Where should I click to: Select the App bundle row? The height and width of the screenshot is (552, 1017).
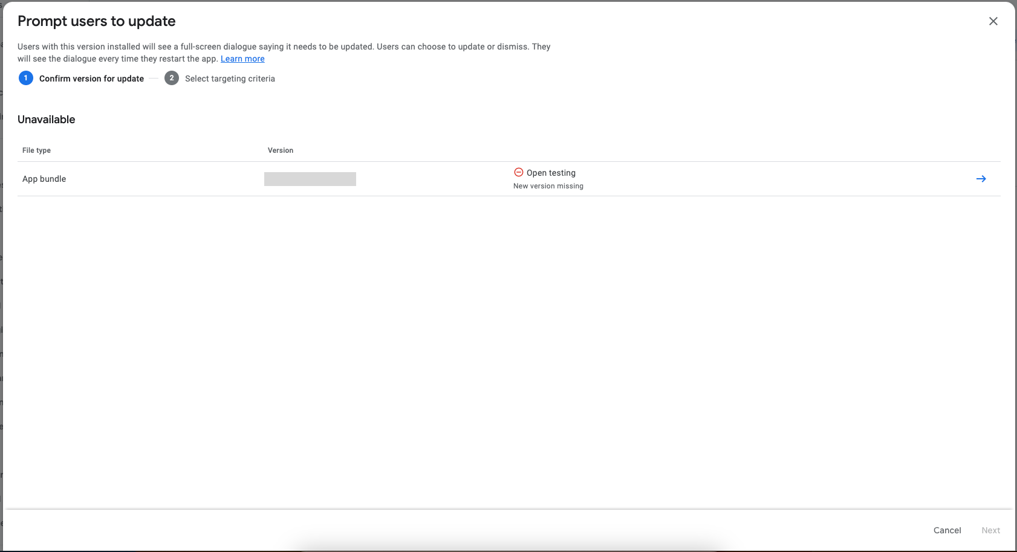coord(44,179)
